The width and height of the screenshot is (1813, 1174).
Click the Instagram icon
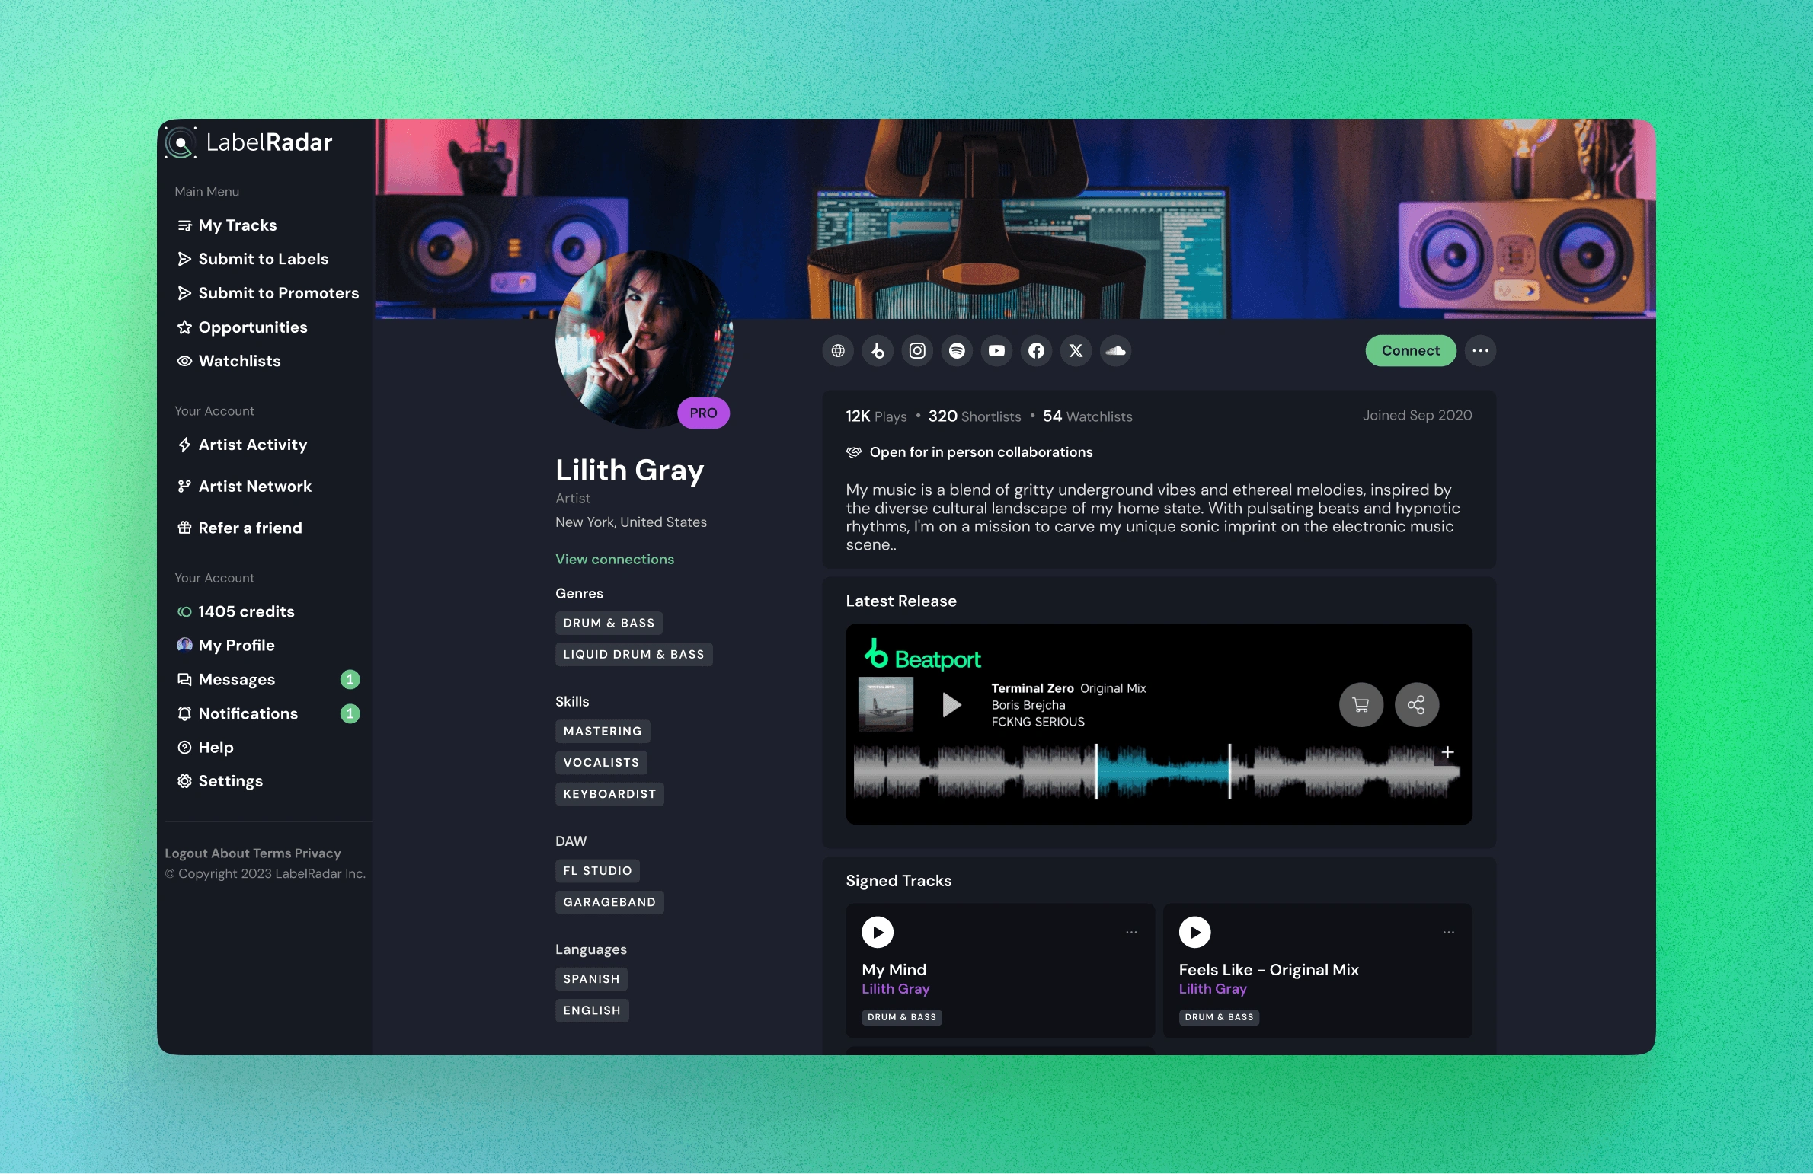[x=917, y=351]
